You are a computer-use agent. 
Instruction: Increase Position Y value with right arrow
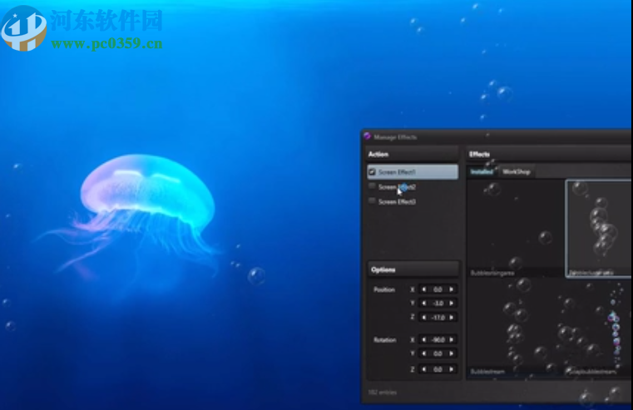452,303
